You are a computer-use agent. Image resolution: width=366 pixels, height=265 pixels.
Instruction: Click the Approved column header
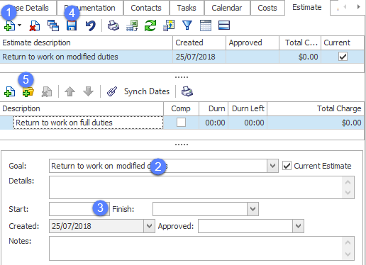tap(253, 43)
